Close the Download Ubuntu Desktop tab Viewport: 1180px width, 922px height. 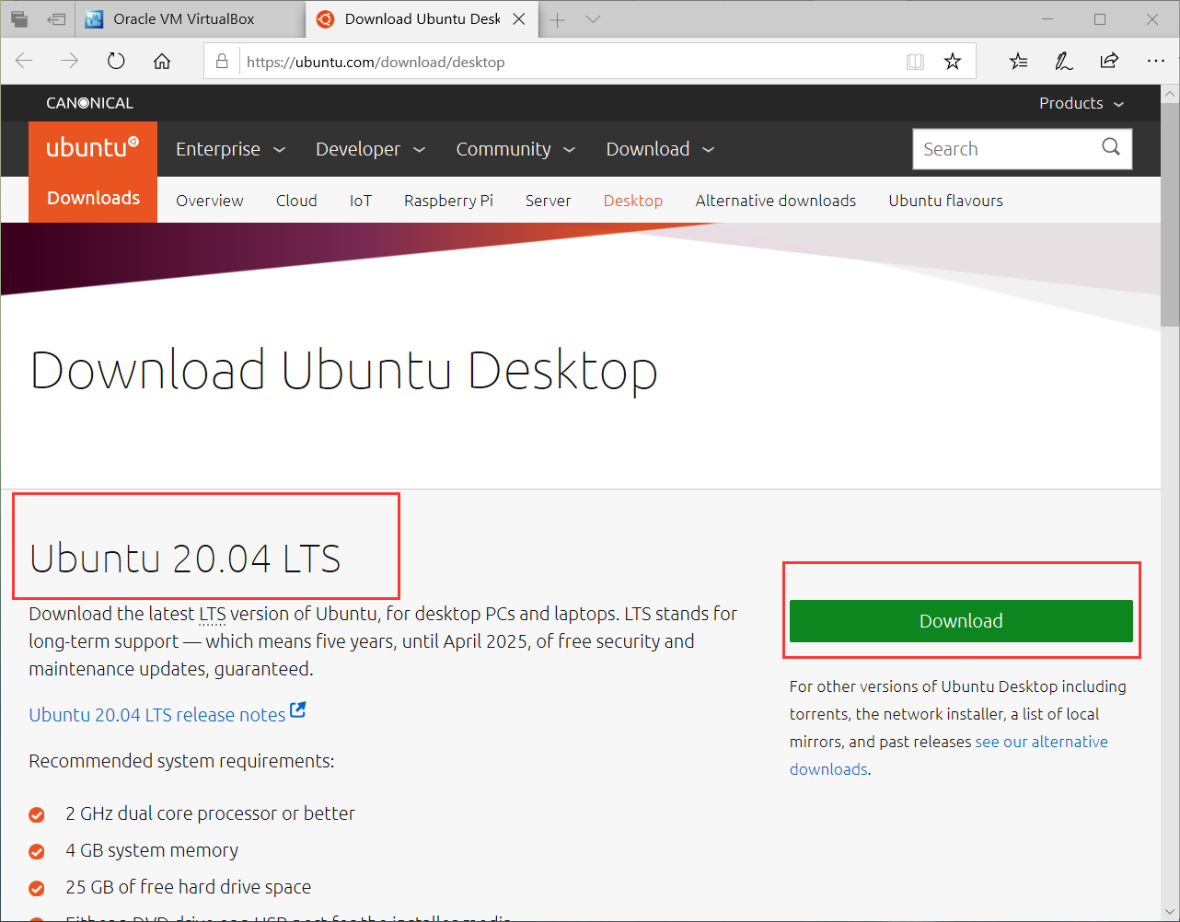[519, 18]
